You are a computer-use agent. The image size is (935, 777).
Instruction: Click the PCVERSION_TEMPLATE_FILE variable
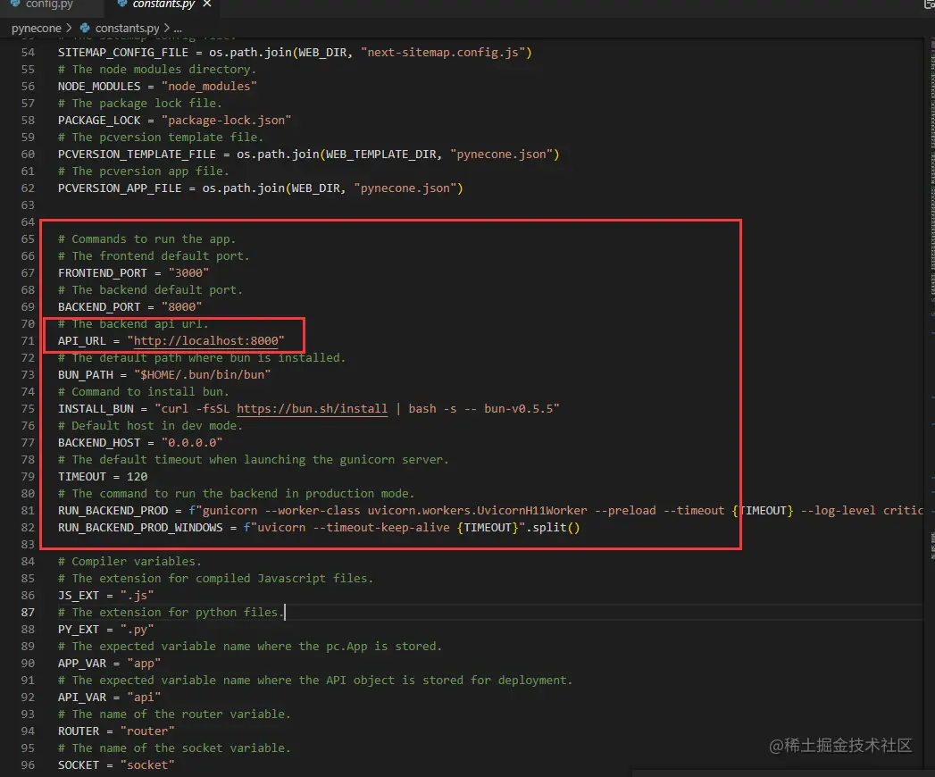click(138, 155)
